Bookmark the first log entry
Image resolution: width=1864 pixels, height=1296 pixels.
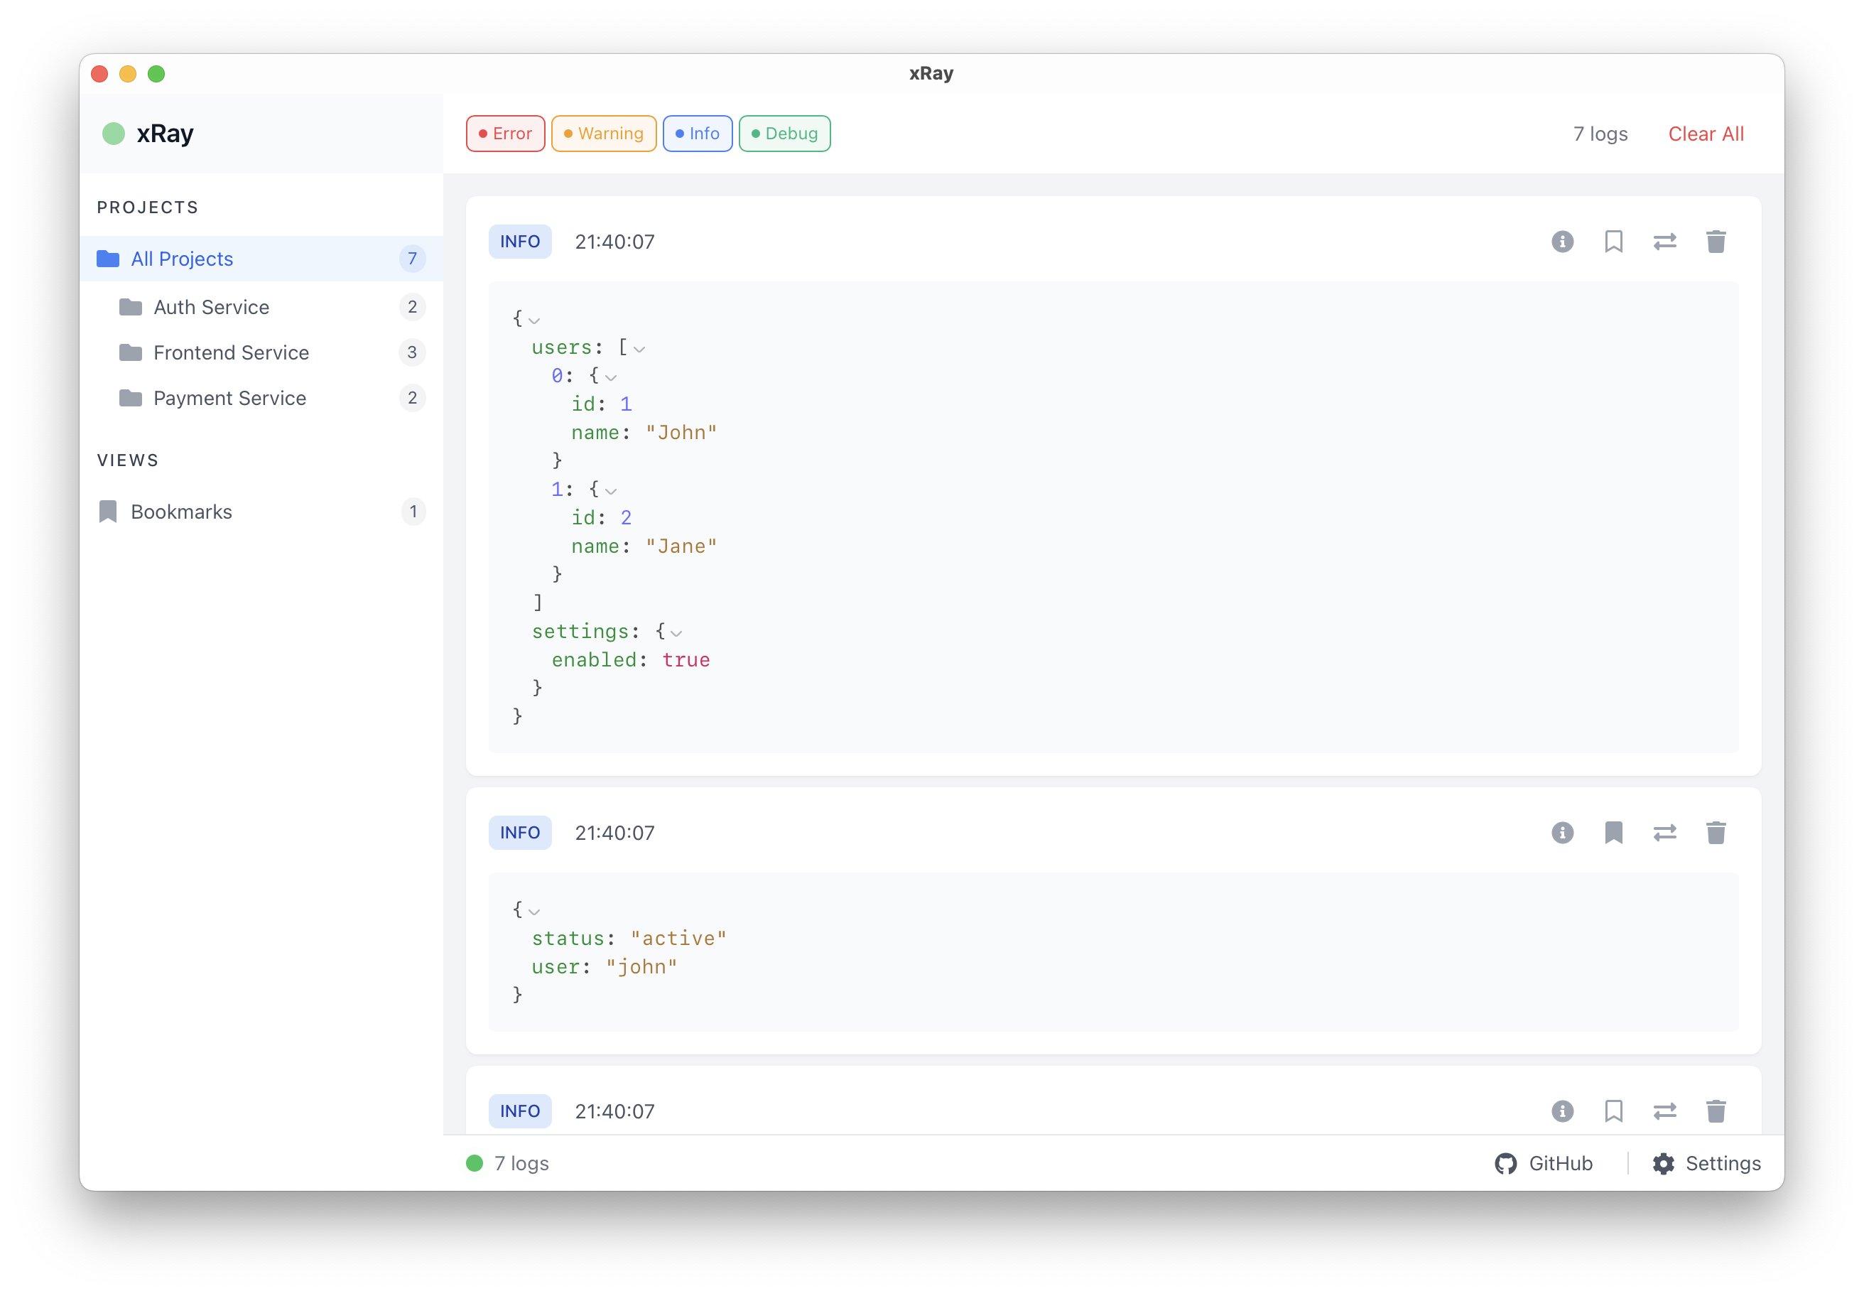tap(1613, 242)
